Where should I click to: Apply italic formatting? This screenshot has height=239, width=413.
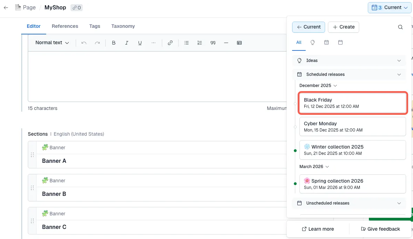pyautogui.click(x=127, y=42)
